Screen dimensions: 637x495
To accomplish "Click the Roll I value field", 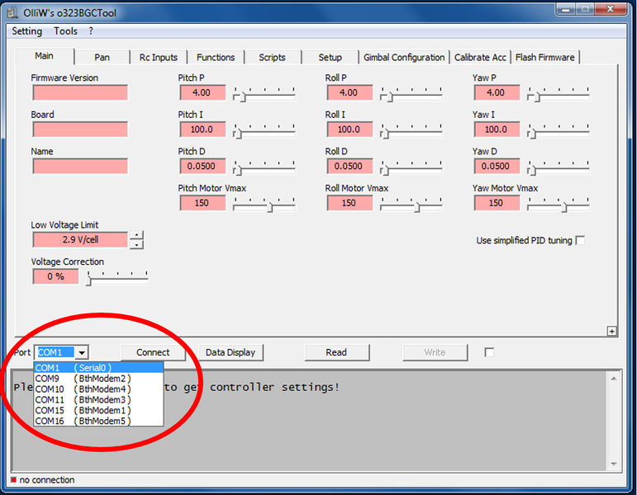I will [349, 130].
